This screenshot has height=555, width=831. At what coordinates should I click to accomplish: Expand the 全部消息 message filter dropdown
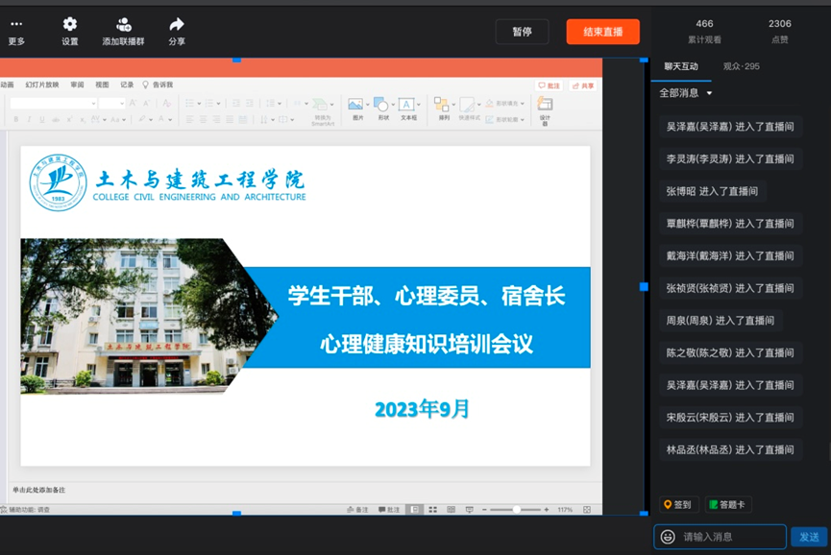686,93
